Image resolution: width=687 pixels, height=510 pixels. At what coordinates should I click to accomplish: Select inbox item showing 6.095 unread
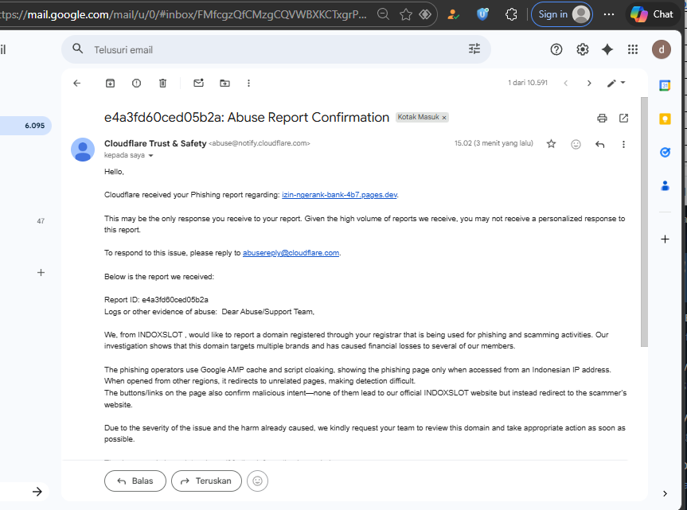(25, 126)
